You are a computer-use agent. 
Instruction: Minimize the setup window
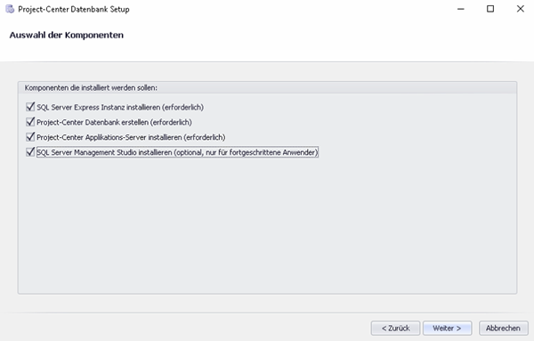[x=460, y=9]
